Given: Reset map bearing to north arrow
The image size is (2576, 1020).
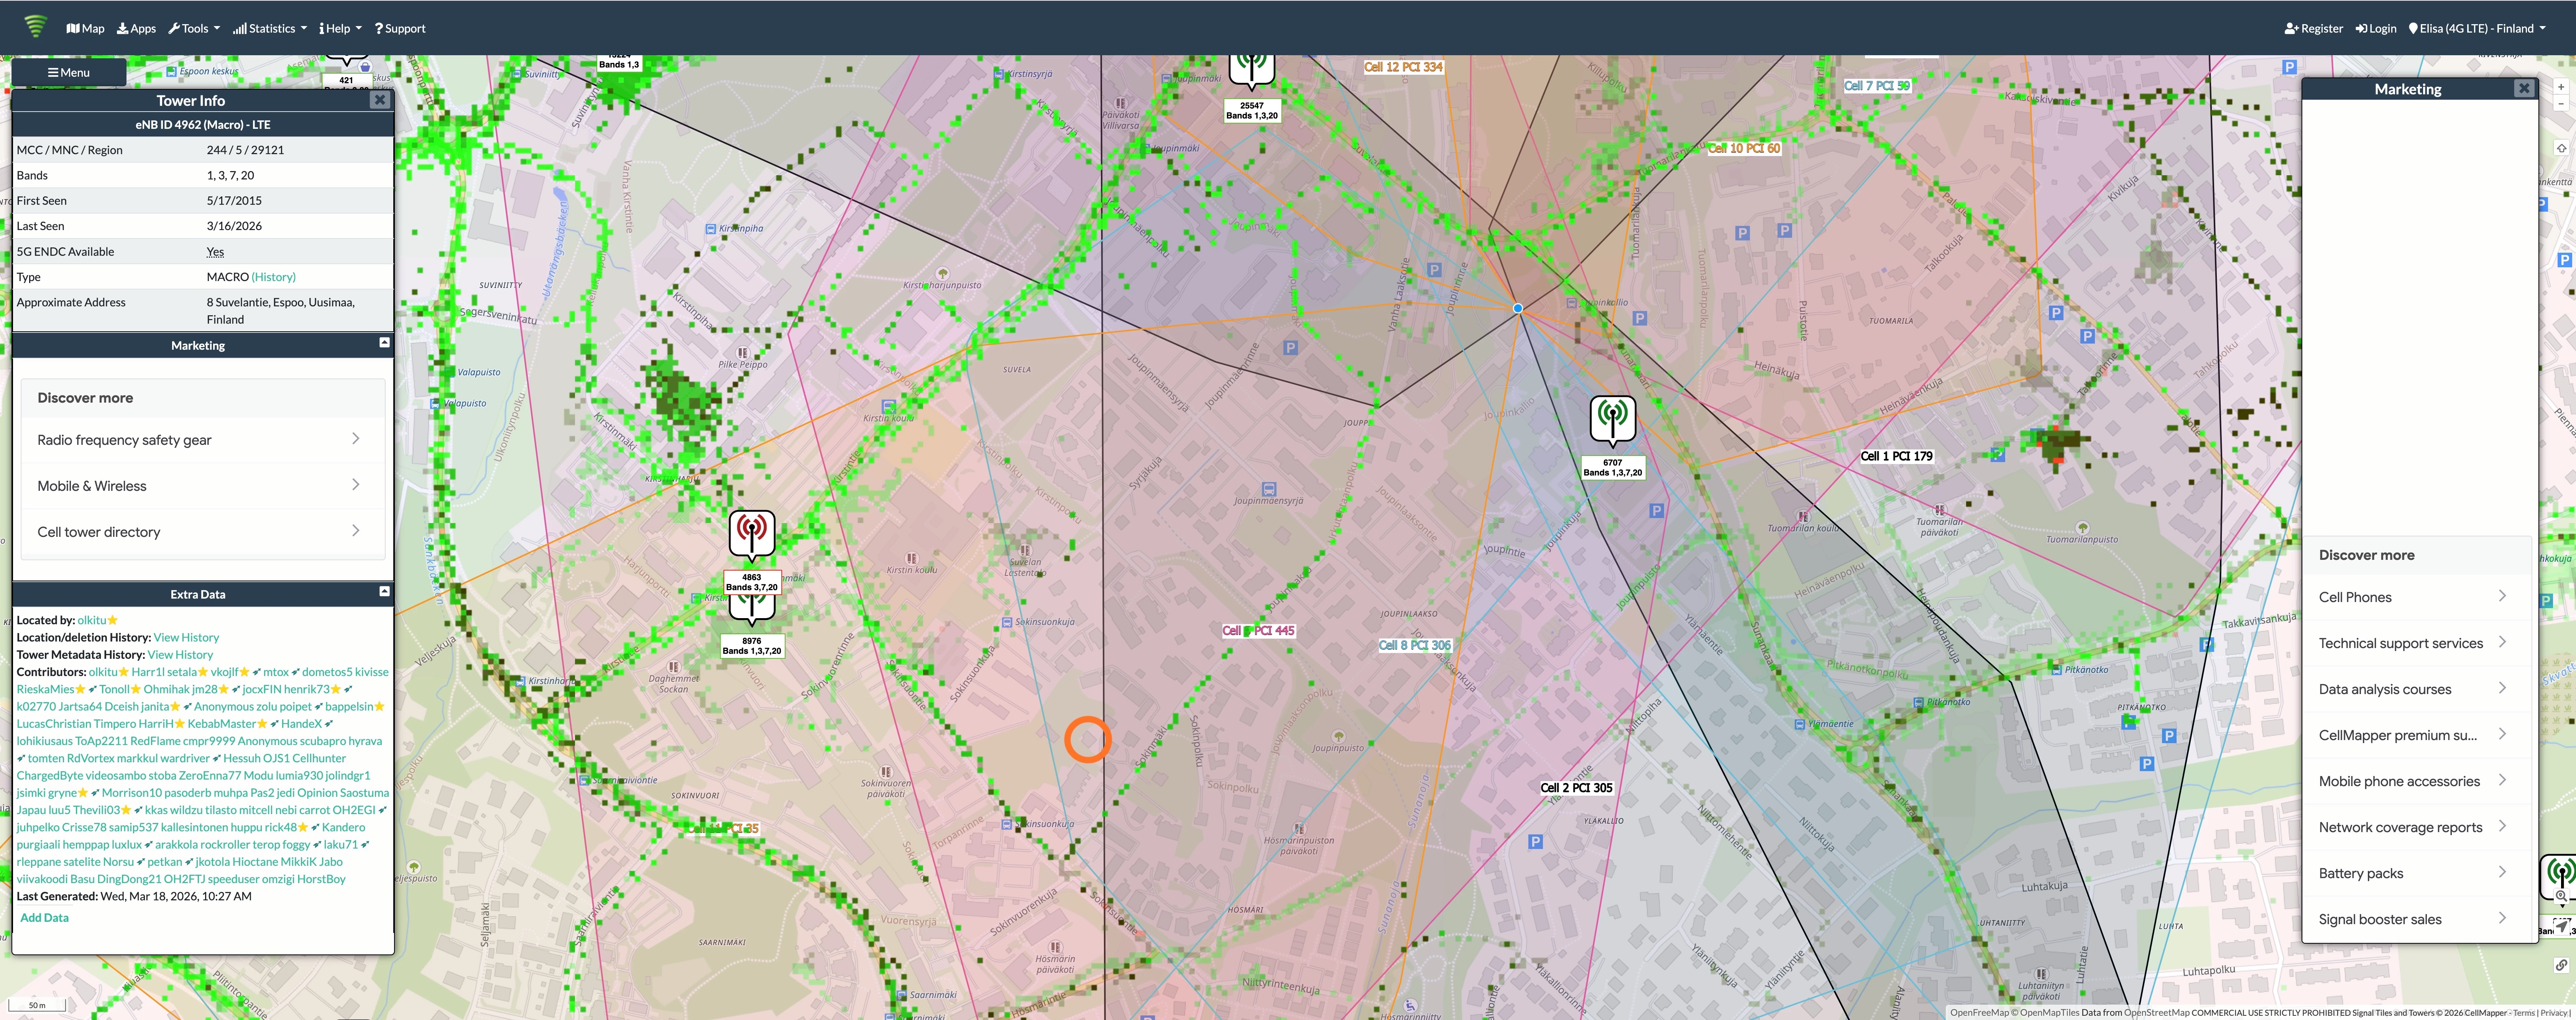Looking at the screenshot, I should pyautogui.click(x=2561, y=148).
